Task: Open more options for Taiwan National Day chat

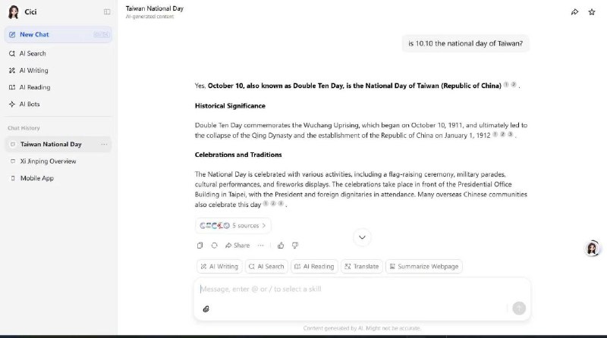Action: [105, 144]
